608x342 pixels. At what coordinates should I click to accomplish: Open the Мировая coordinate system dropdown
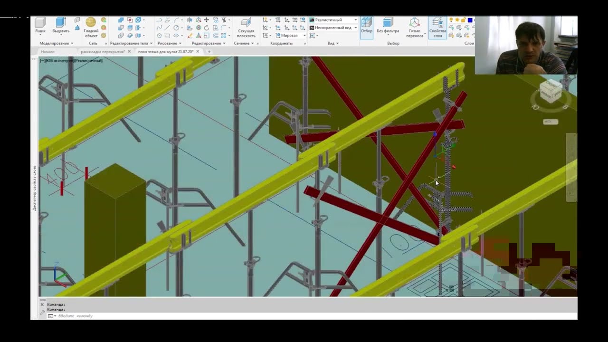(x=290, y=36)
